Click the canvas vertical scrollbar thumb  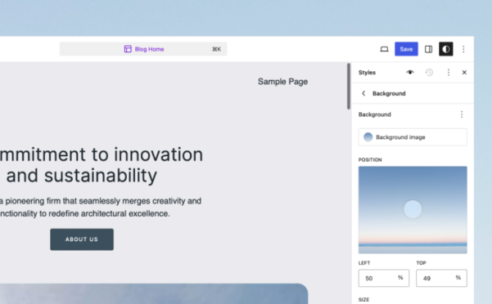[348, 86]
